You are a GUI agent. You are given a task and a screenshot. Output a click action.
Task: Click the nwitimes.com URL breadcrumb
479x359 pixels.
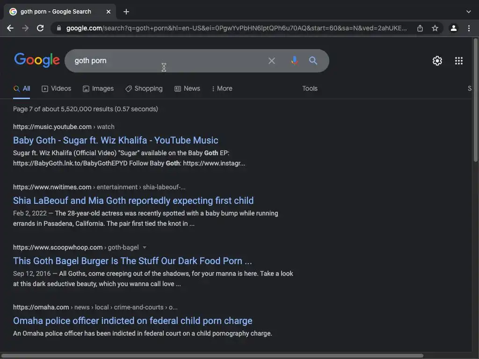(99, 187)
